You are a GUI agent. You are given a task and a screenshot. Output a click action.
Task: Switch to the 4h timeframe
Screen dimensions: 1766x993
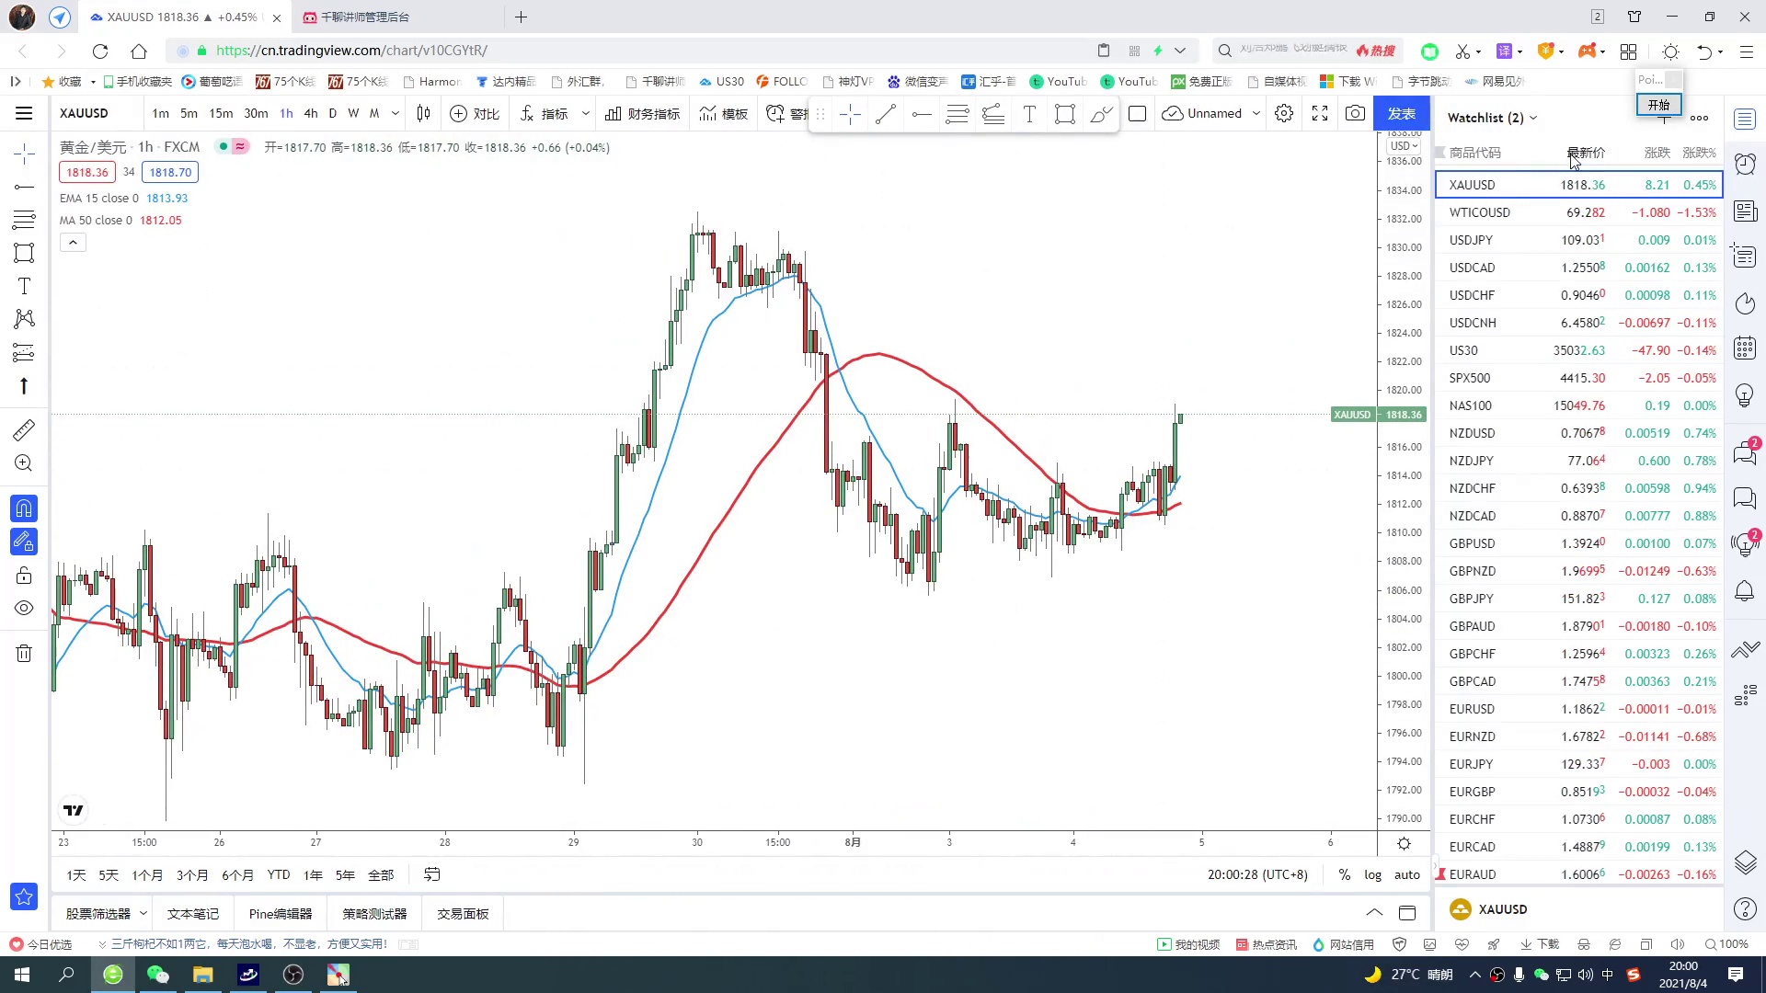(310, 113)
